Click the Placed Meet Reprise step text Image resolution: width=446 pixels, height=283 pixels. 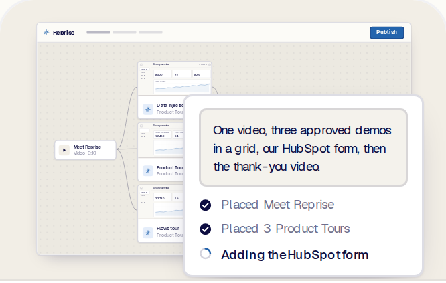278,205
